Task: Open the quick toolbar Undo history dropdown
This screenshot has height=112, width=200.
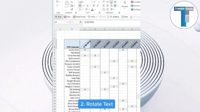Action: click(x=97, y=17)
